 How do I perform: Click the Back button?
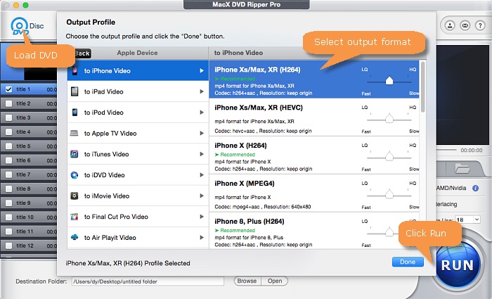click(x=82, y=53)
